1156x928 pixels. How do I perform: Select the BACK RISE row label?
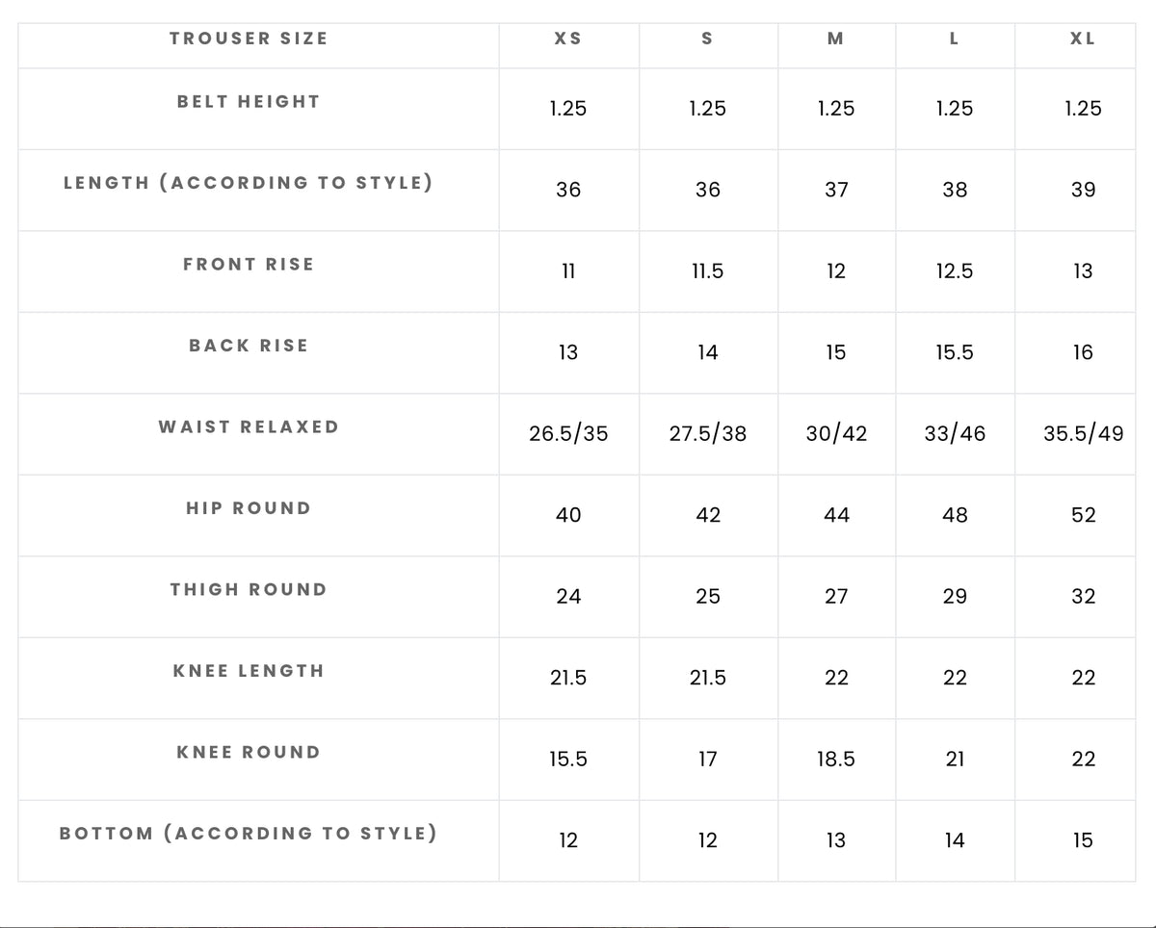[x=249, y=346]
